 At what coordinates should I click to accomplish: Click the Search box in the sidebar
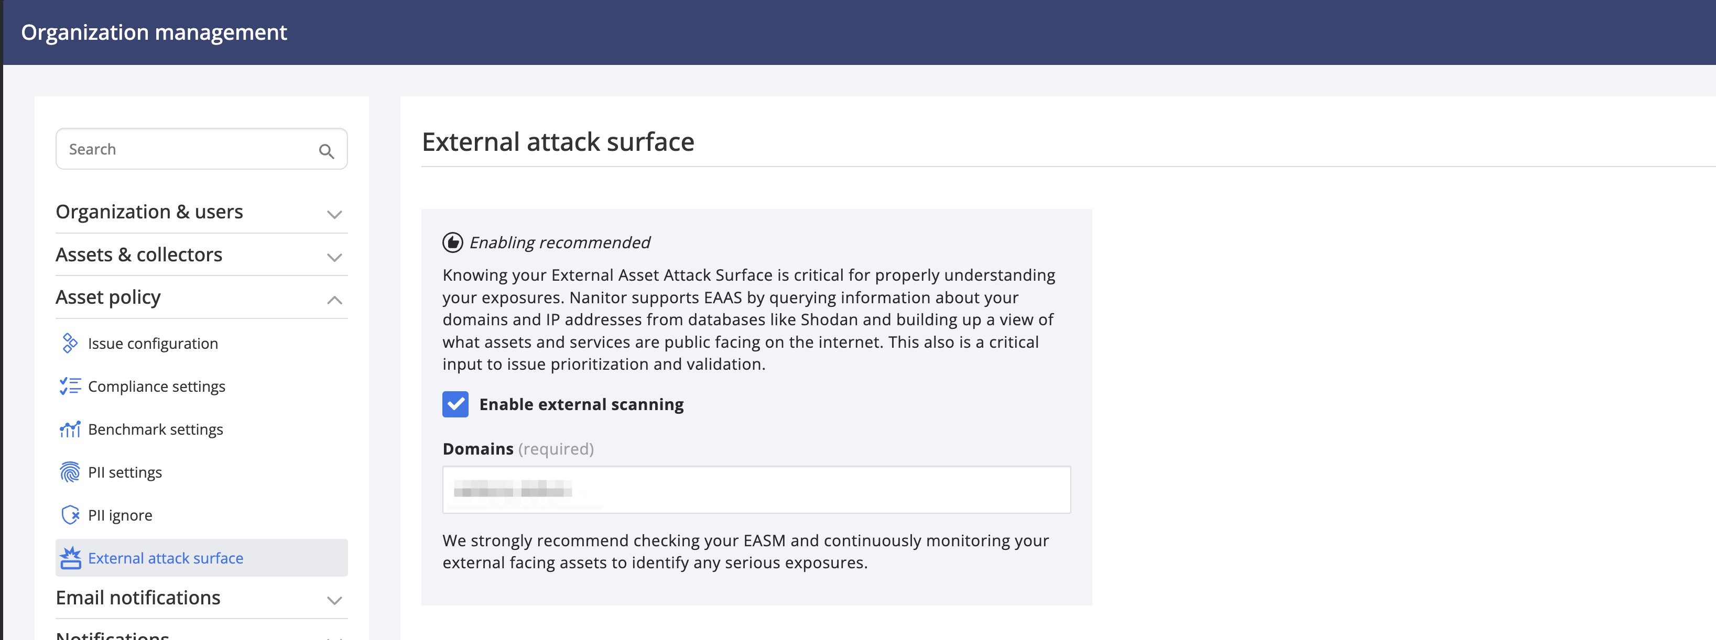187,149
